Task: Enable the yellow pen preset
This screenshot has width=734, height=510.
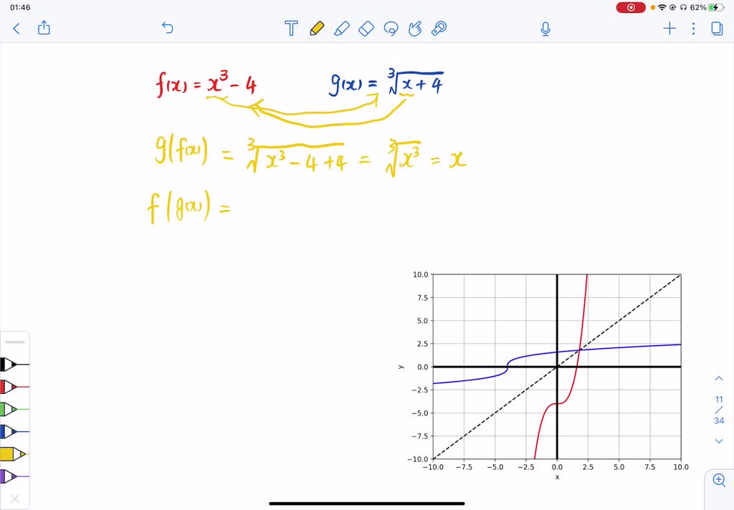Action: click(16, 452)
